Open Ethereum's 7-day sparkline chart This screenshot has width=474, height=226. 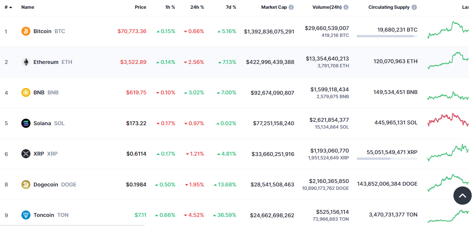(448, 60)
